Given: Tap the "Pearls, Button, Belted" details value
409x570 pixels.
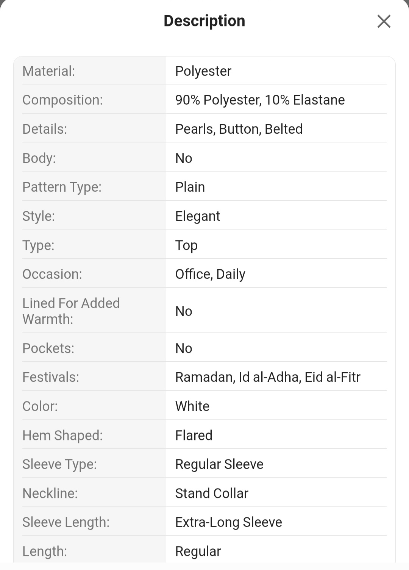Looking at the screenshot, I should [x=239, y=129].
